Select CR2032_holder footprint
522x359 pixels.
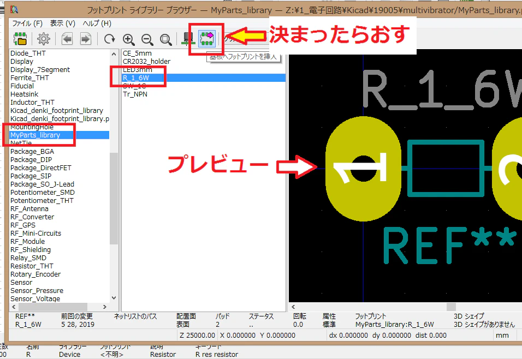(x=146, y=62)
